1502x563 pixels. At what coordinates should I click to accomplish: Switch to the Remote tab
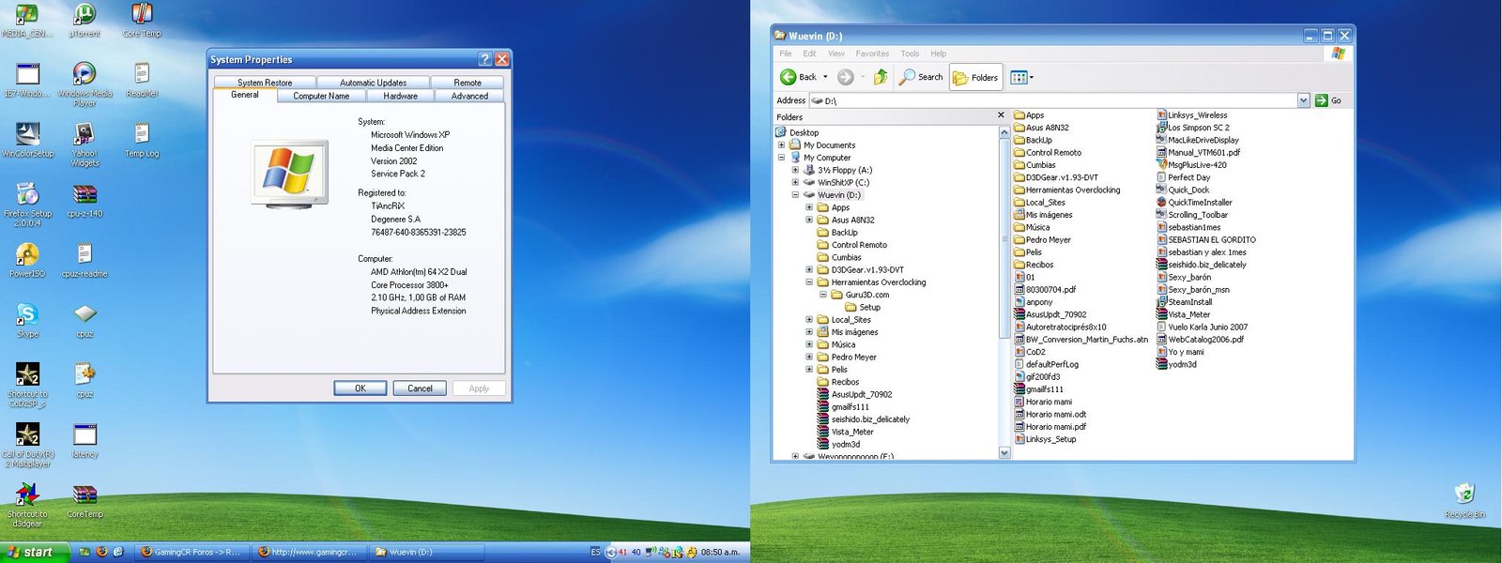point(467,83)
